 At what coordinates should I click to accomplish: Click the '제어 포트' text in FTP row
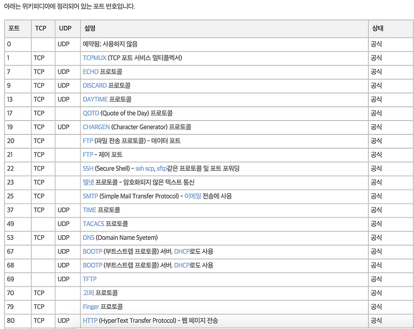click(x=110, y=155)
